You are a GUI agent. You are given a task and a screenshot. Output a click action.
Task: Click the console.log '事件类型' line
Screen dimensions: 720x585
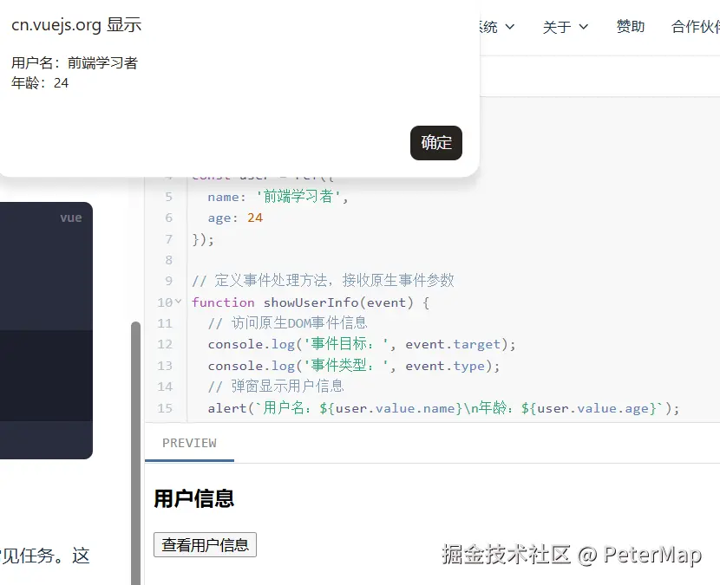coord(354,366)
